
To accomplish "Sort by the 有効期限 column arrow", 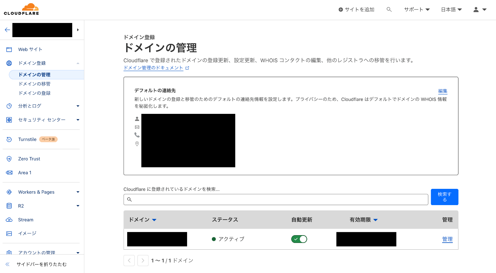I will point(376,220).
